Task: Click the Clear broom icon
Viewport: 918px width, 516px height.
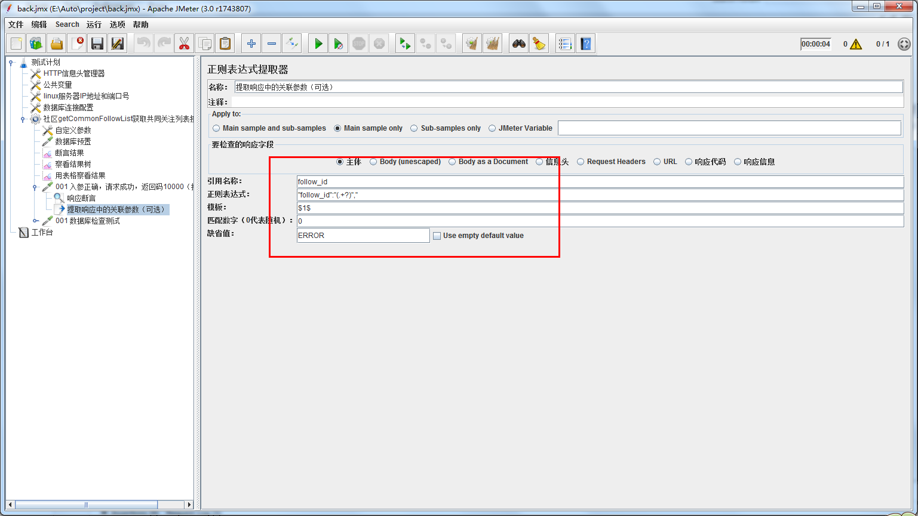Action: (x=472, y=44)
